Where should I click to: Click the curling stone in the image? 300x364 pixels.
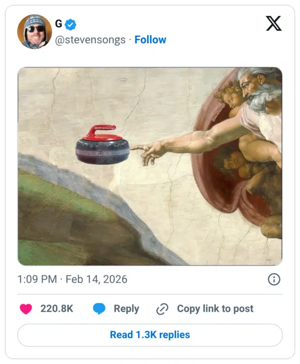pyautogui.click(x=102, y=145)
